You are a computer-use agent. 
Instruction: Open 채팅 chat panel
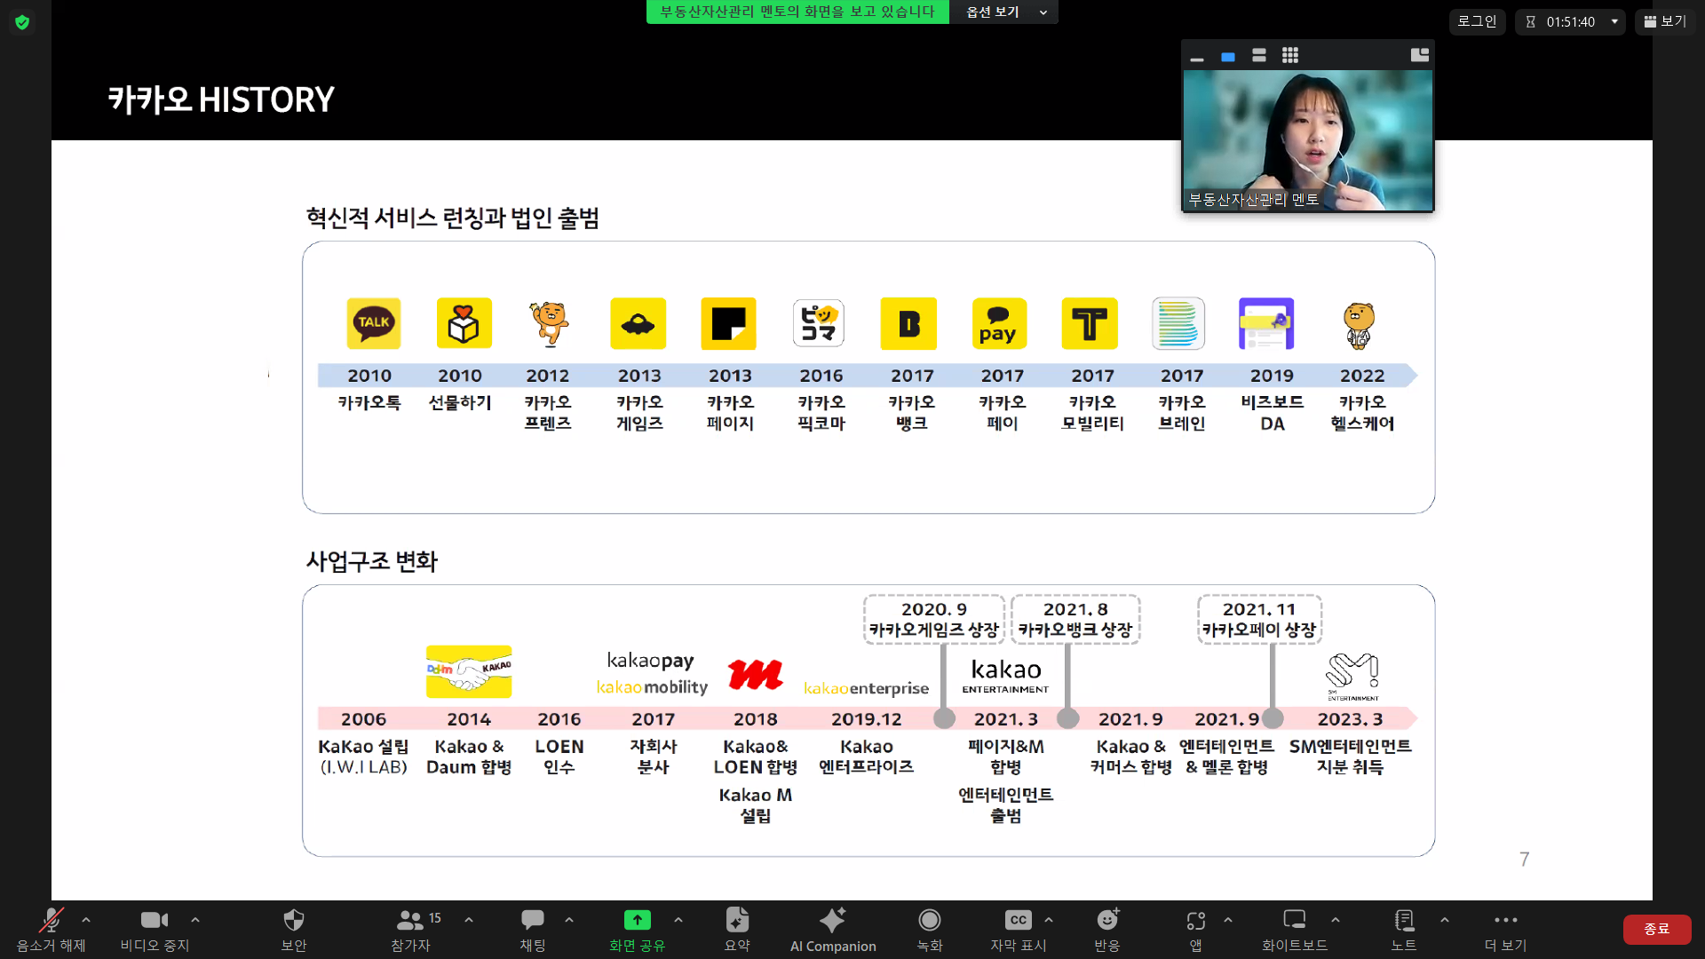(533, 929)
